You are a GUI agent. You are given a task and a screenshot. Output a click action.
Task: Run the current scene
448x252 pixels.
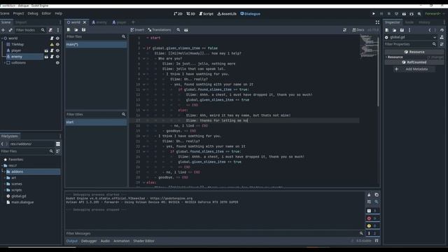[x=404, y=14]
